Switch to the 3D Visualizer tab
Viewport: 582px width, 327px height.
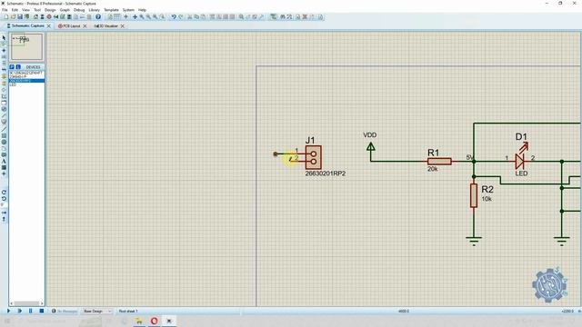(x=105, y=26)
